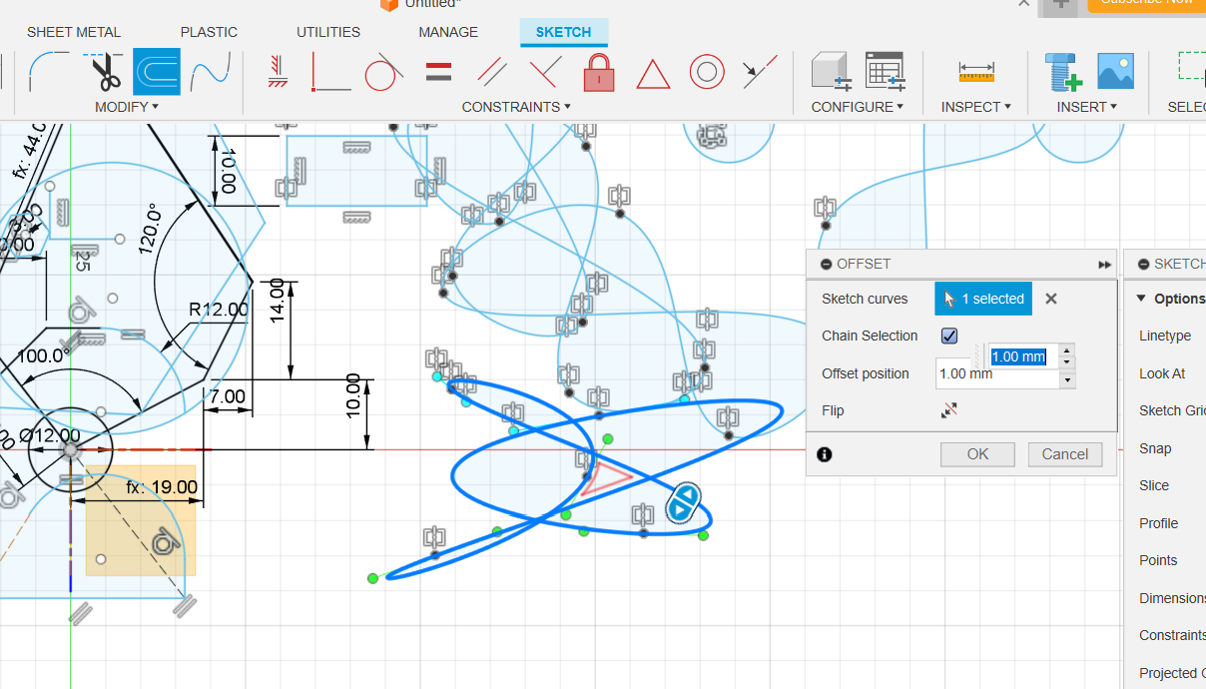Apply the Perpendicular constraint
1206x689 pixels.
click(x=545, y=72)
